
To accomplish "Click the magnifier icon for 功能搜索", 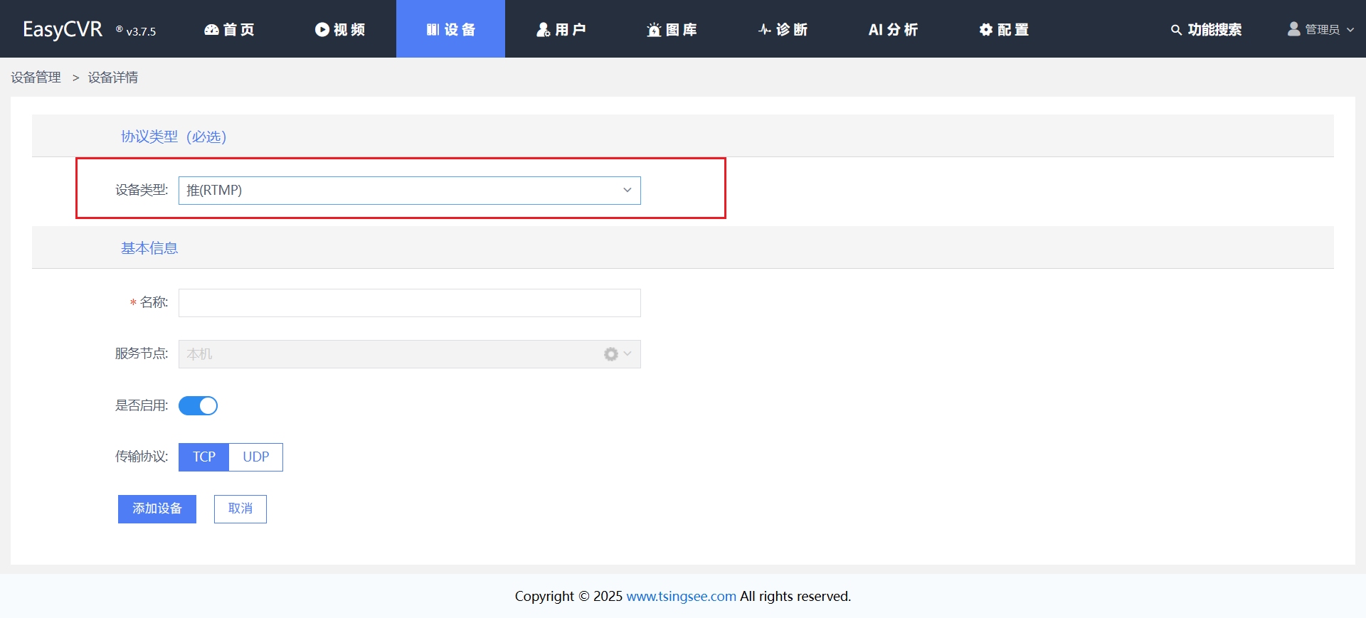I will tap(1176, 30).
